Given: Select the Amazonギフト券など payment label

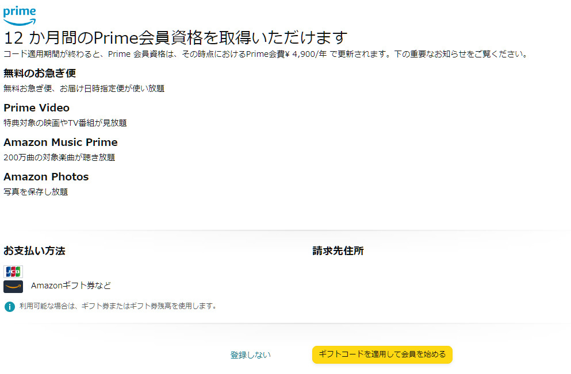Looking at the screenshot, I should point(71,286).
